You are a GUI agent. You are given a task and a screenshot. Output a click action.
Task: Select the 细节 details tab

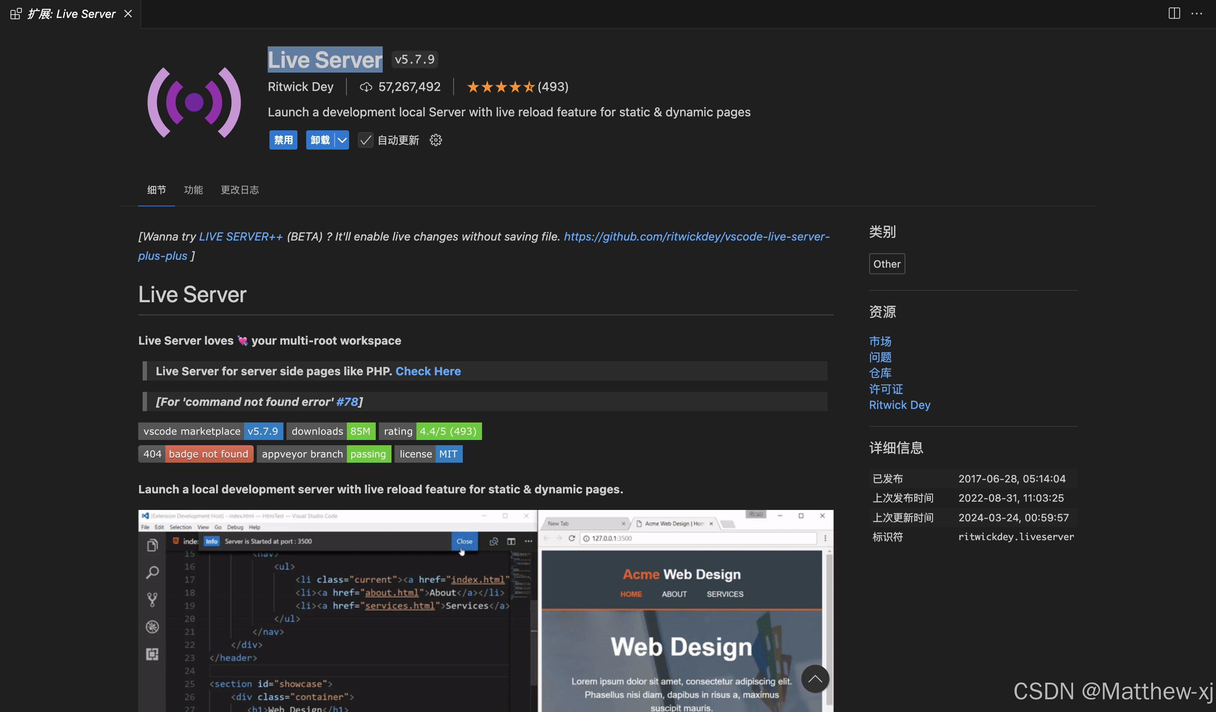tap(156, 190)
